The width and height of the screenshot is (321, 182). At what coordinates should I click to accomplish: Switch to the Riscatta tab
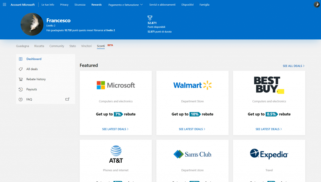[39, 46]
